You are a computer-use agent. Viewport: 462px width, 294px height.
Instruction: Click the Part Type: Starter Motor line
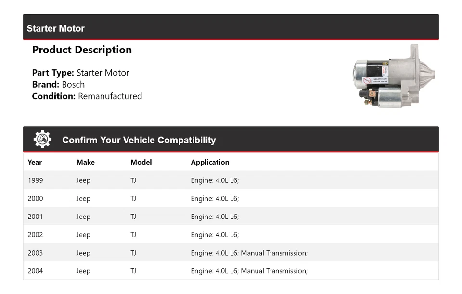(x=80, y=73)
